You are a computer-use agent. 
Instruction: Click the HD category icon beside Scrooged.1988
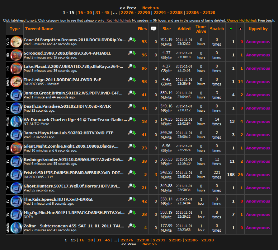[15, 55]
